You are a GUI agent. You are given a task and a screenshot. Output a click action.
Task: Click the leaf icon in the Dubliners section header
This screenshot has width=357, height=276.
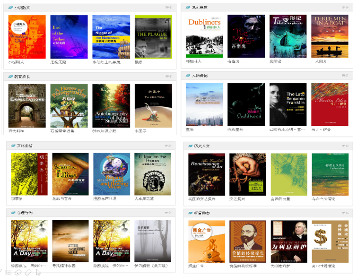pos(188,7)
